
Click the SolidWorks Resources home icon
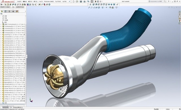click(x=179, y=12)
